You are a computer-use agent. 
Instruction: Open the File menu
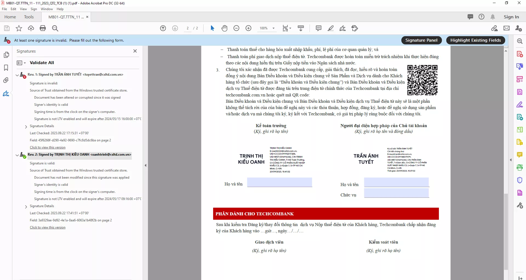coord(4,9)
